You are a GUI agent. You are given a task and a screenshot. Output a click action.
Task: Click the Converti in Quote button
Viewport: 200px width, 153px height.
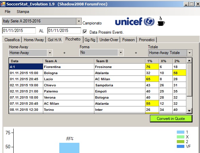(171, 119)
